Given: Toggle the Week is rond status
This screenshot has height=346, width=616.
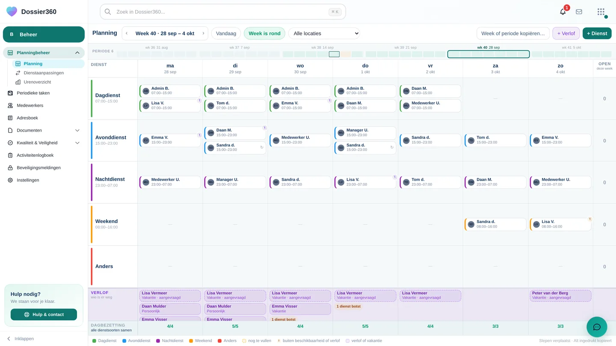Looking at the screenshot, I should (264, 33).
